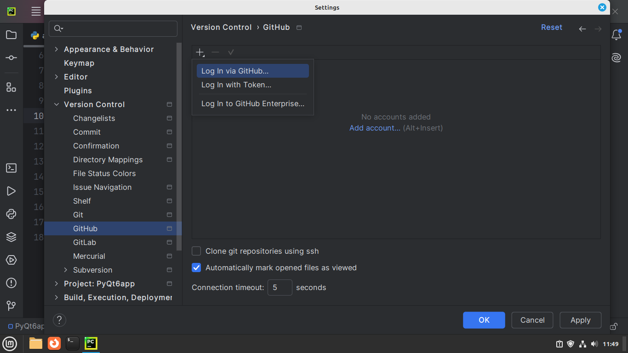This screenshot has width=628, height=353.
Task: Expand the Project: PyQt6app section
Action: tap(57, 284)
